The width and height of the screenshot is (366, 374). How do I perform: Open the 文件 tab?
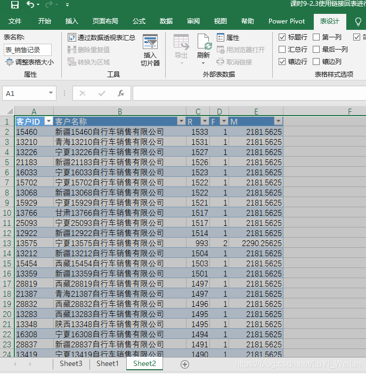click(15, 21)
